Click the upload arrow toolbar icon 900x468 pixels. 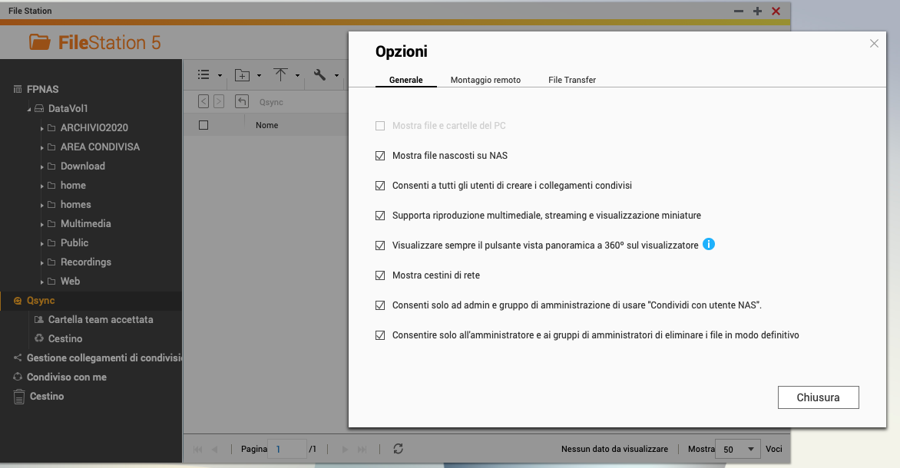click(280, 75)
